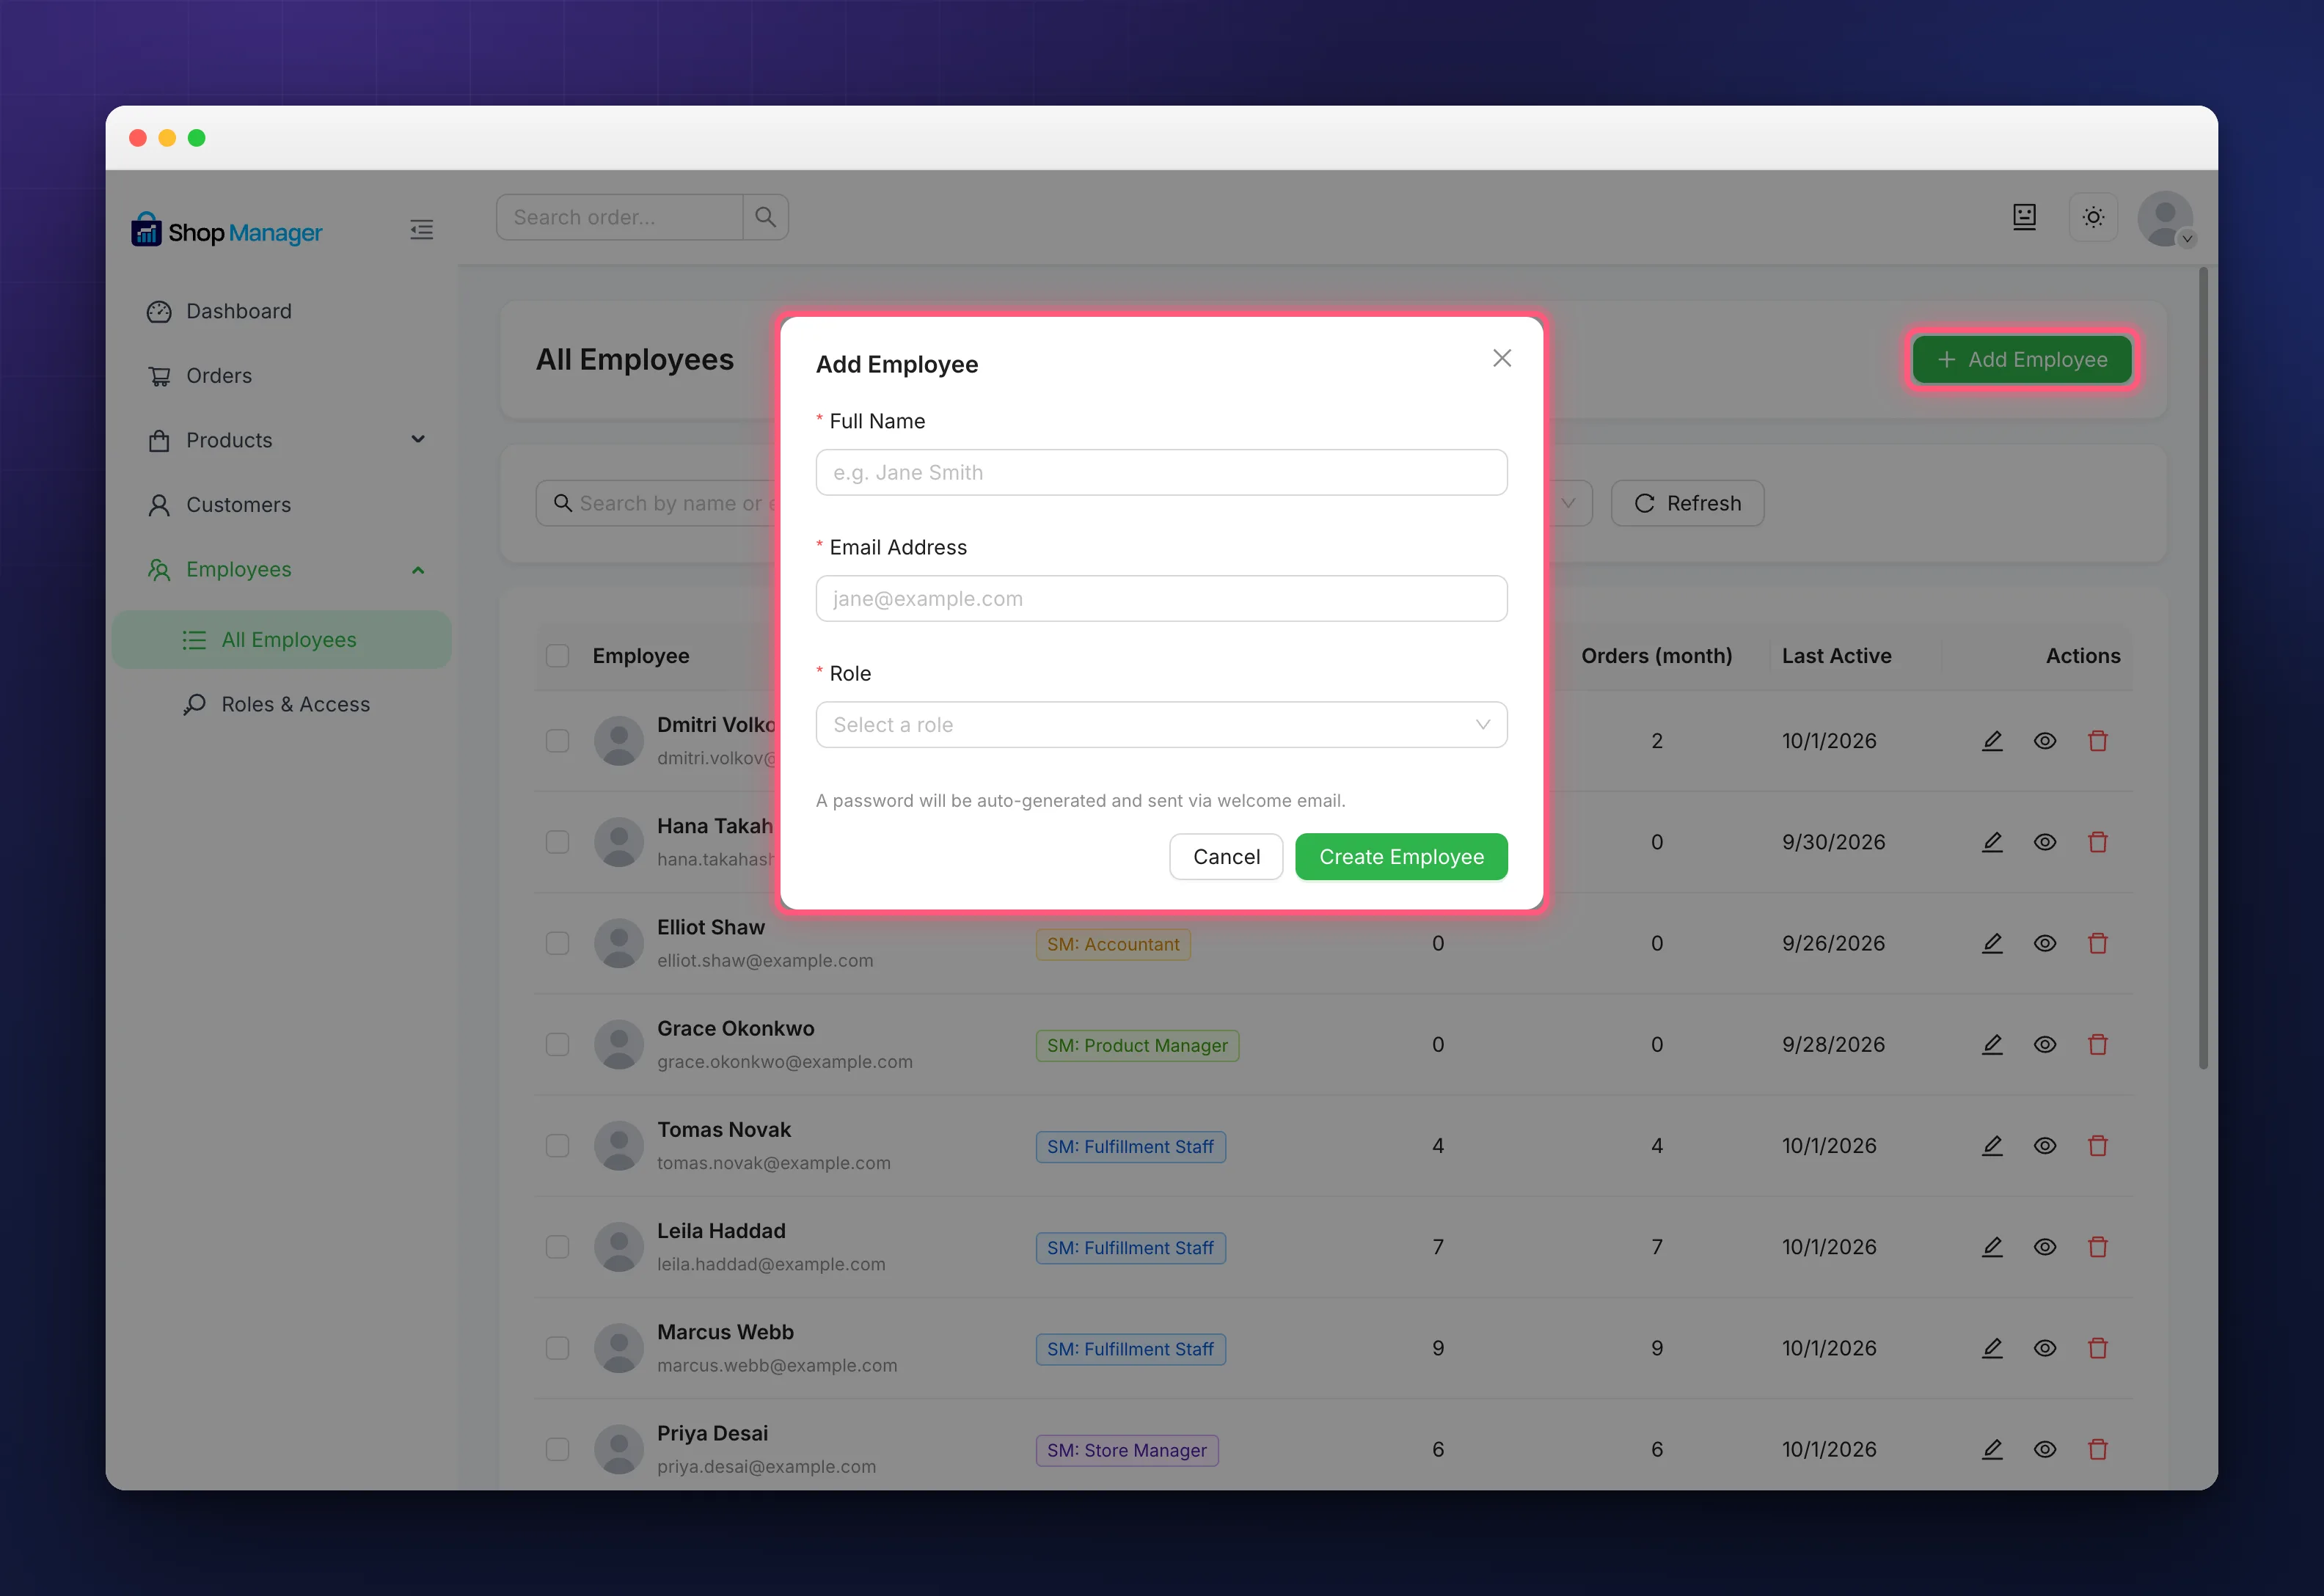Check the Grace Okonkwo row checkbox
Screen dimensions: 2324x1596
point(557,1044)
